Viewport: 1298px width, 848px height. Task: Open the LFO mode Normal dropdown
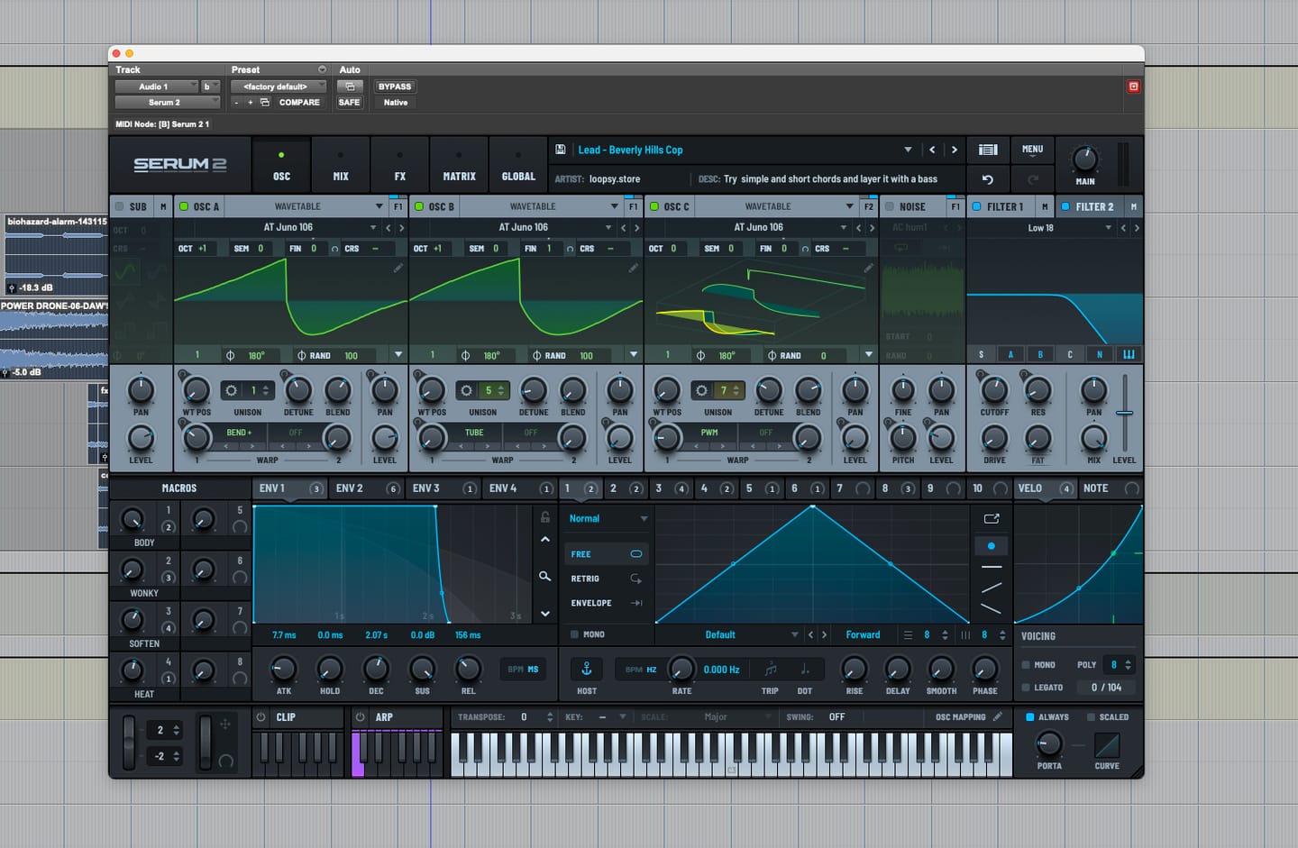pyautogui.click(x=608, y=518)
